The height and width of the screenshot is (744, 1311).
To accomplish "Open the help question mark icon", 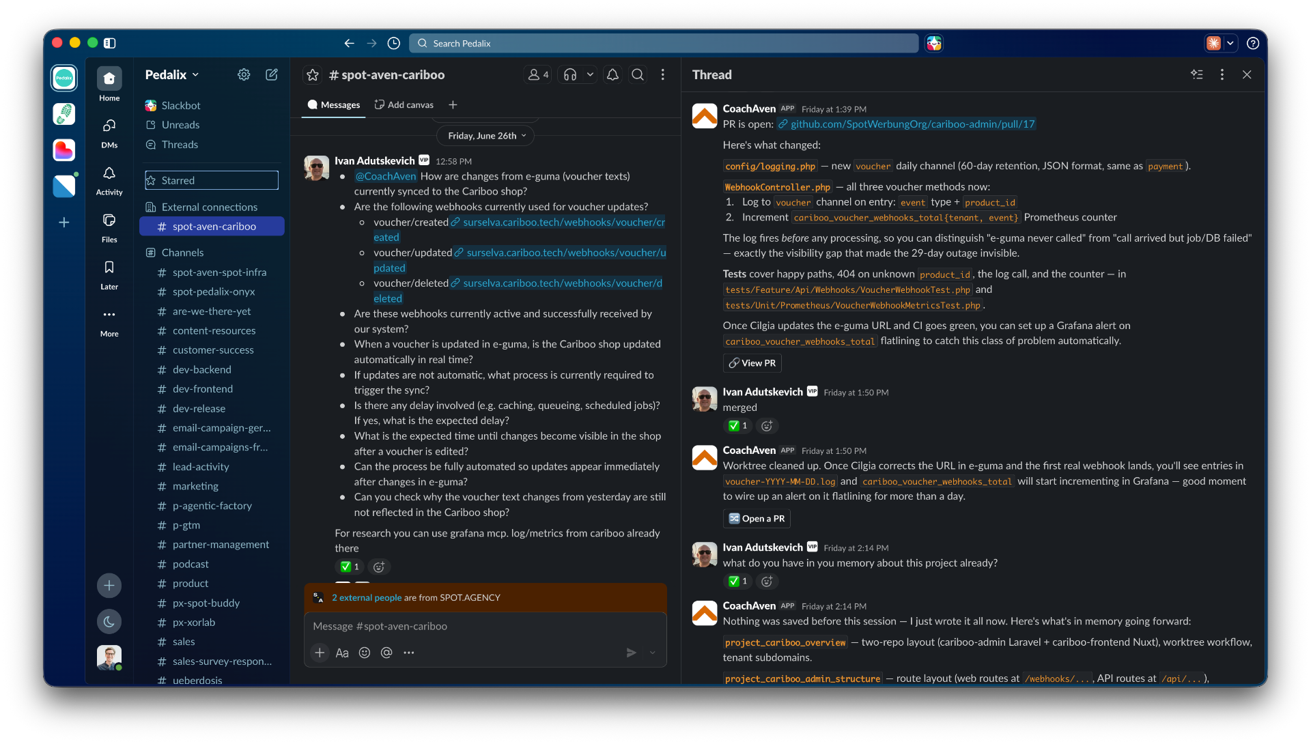I will [x=1253, y=43].
